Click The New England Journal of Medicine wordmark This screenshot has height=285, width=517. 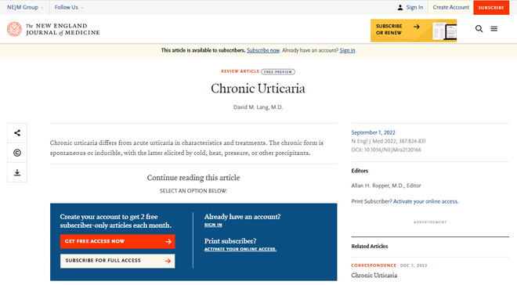click(x=63, y=29)
